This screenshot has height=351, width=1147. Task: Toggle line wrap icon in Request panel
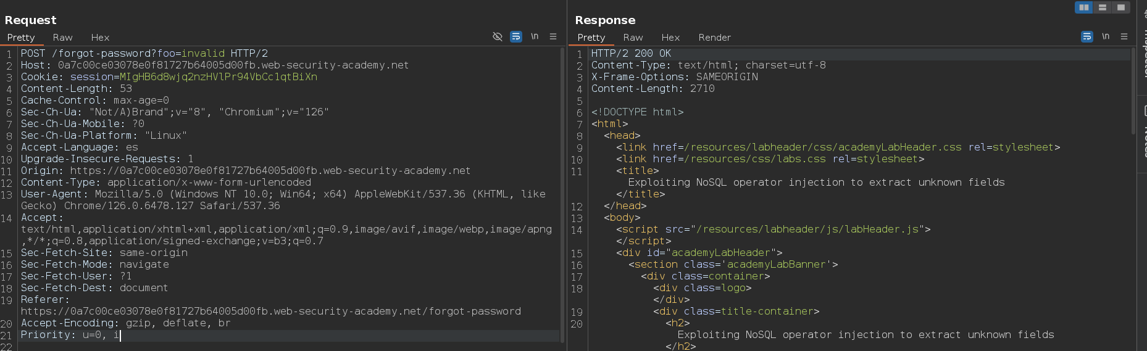(516, 37)
